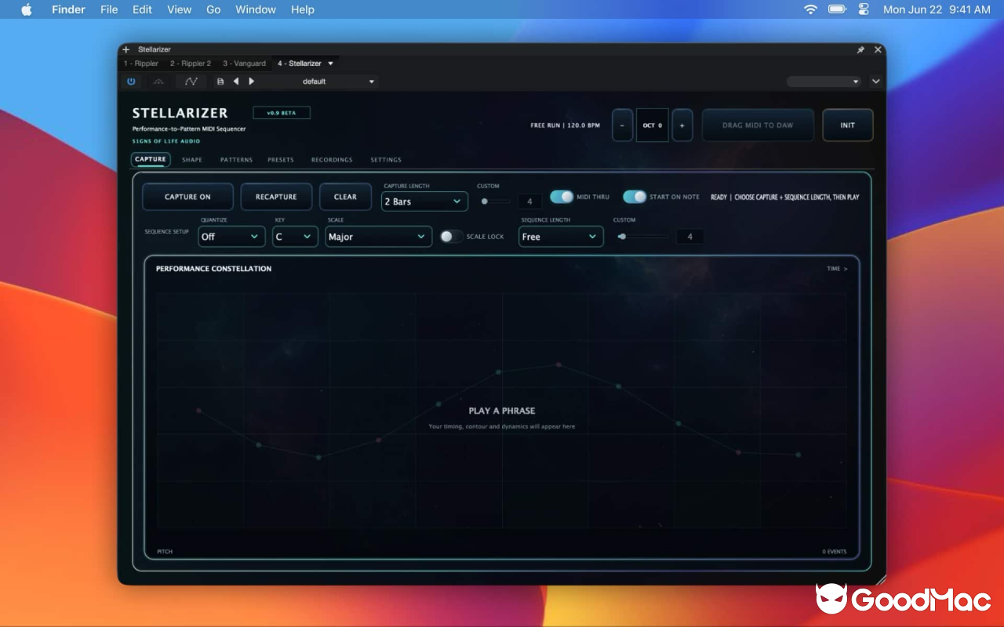
Task: Enable the Scale Lock switch
Action: click(451, 237)
